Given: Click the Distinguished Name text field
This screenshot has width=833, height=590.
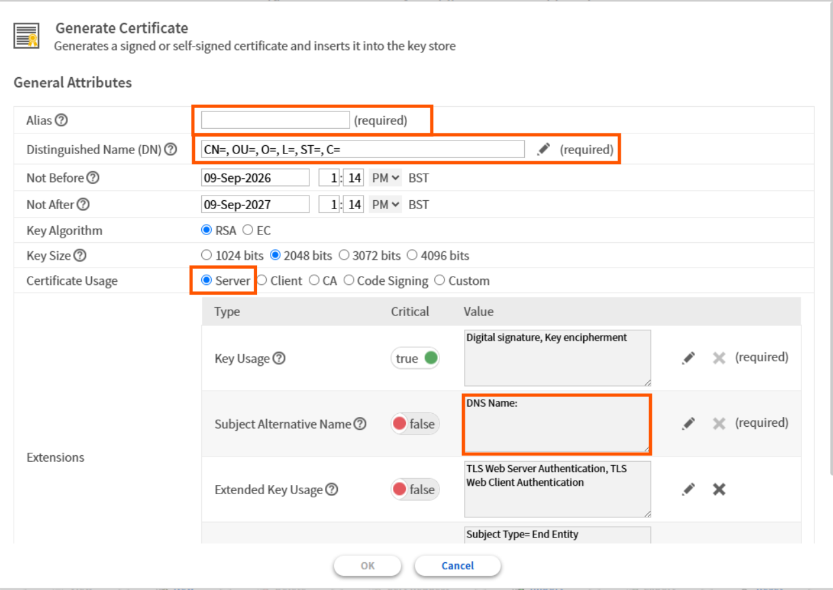Looking at the screenshot, I should [363, 150].
